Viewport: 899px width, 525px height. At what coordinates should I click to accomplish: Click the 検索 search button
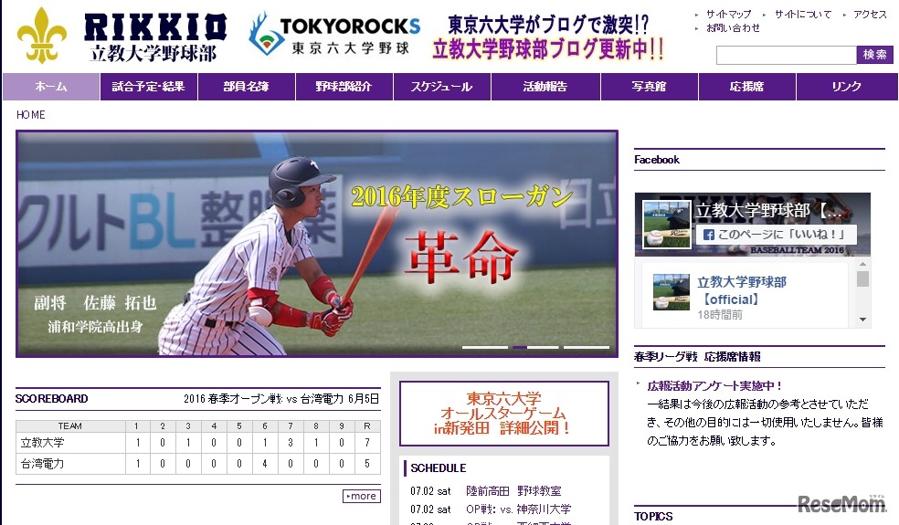[875, 55]
